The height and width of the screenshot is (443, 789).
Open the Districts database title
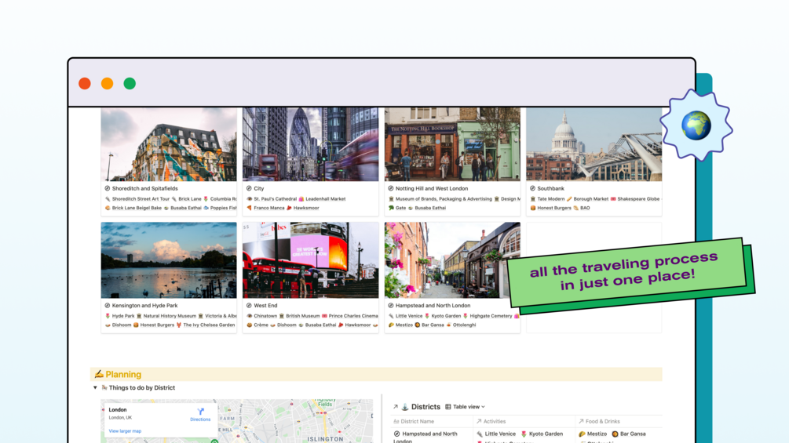[x=426, y=407]
